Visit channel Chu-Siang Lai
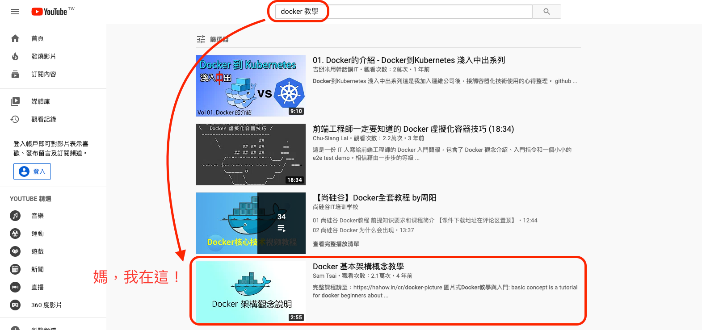The image size is (702, 330). (x=330, y=138)
